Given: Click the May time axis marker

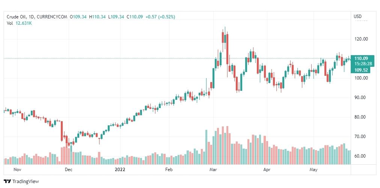Looking at the screenshot, I should [x=314, y=169].
